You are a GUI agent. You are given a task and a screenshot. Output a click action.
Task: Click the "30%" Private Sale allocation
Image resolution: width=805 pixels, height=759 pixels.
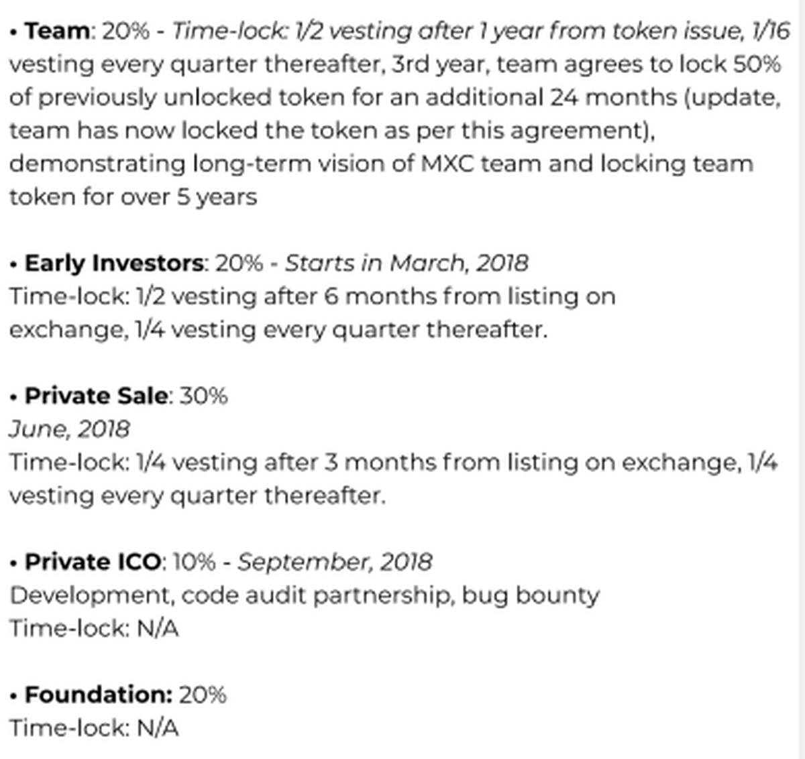tap(204, 396)
